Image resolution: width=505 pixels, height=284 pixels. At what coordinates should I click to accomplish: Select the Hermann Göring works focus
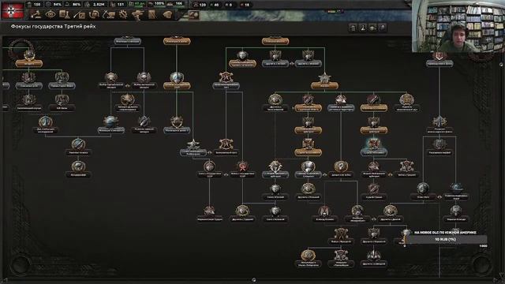click(62, 80)
